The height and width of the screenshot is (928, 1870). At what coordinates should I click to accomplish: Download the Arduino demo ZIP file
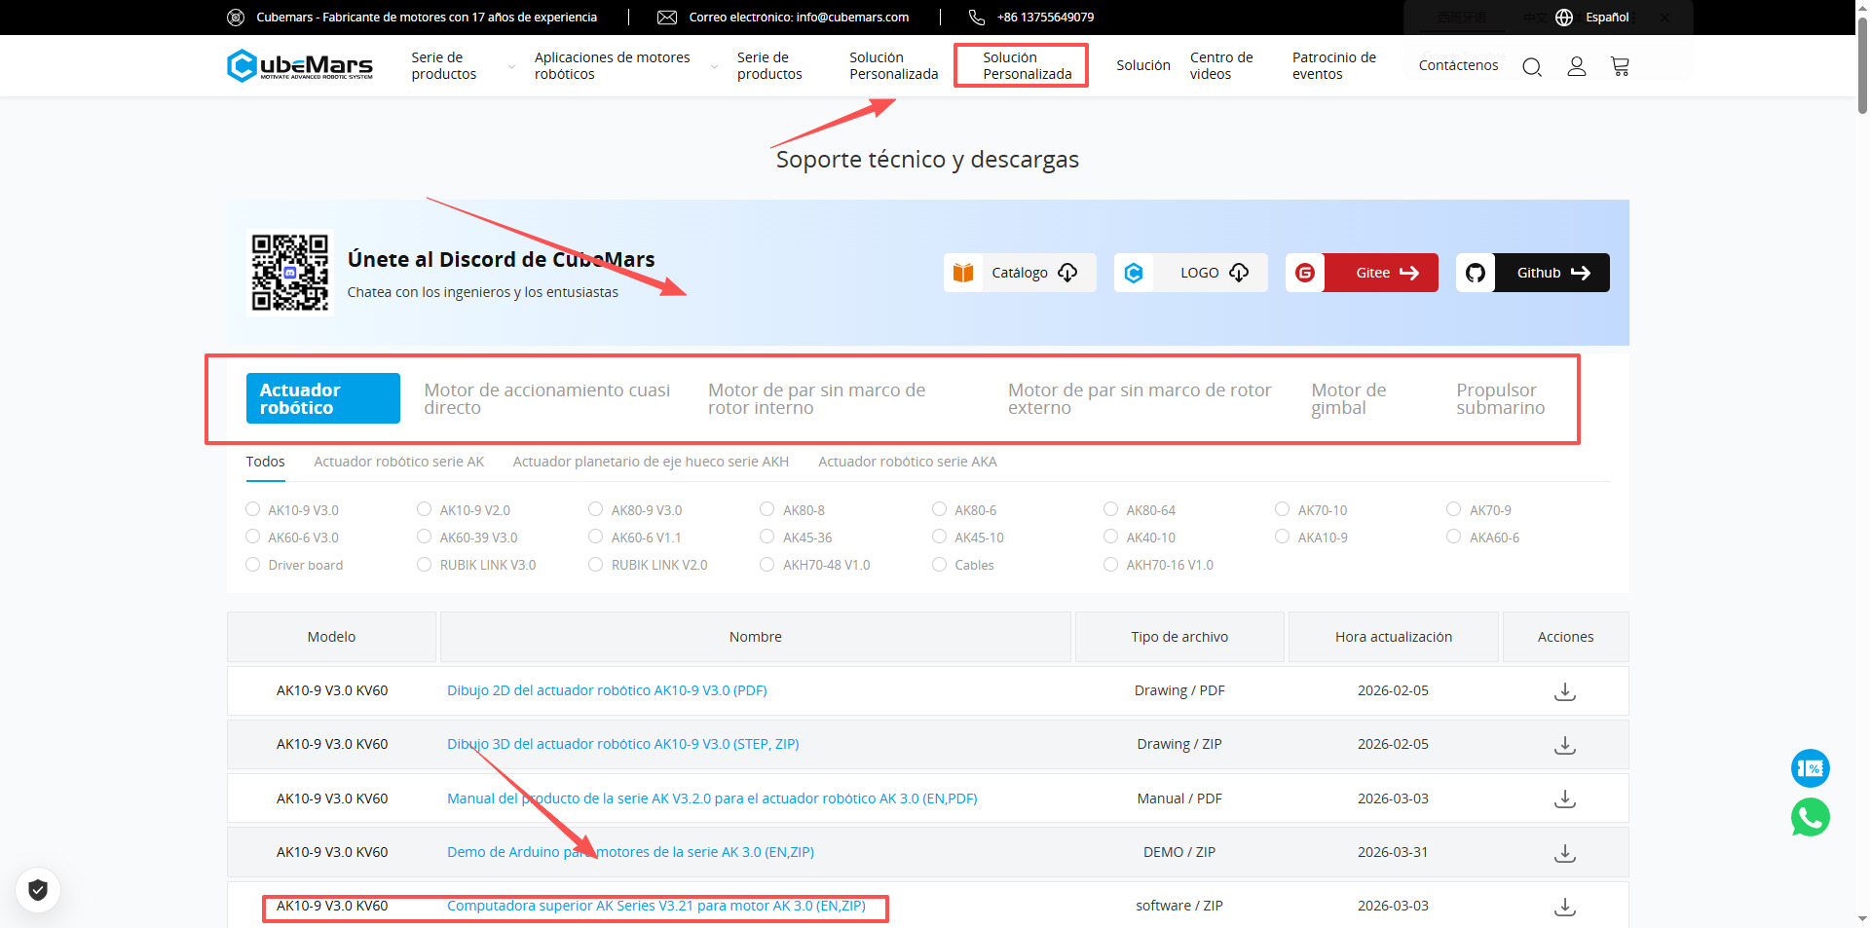[1564, 853]
